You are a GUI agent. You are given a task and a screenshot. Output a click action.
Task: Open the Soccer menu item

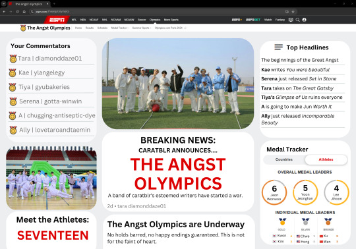pos(142,20)
